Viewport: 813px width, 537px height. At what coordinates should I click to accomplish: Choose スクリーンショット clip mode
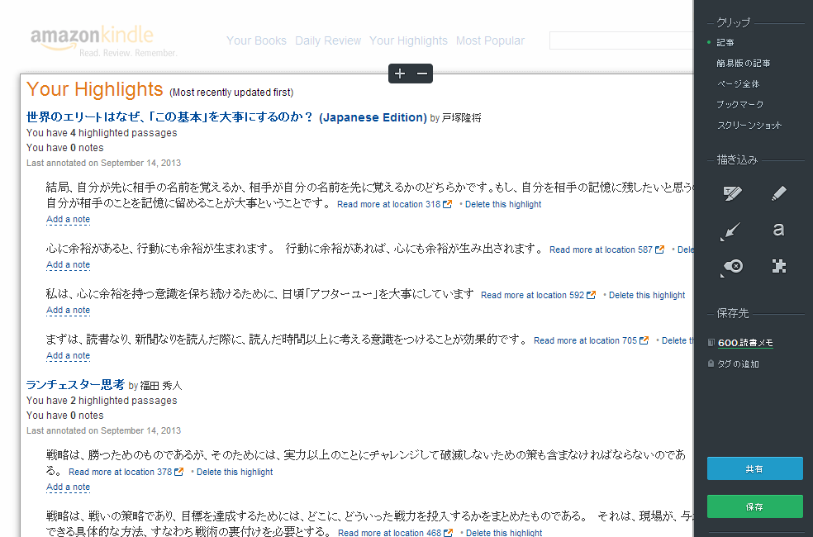coord(749,126)
